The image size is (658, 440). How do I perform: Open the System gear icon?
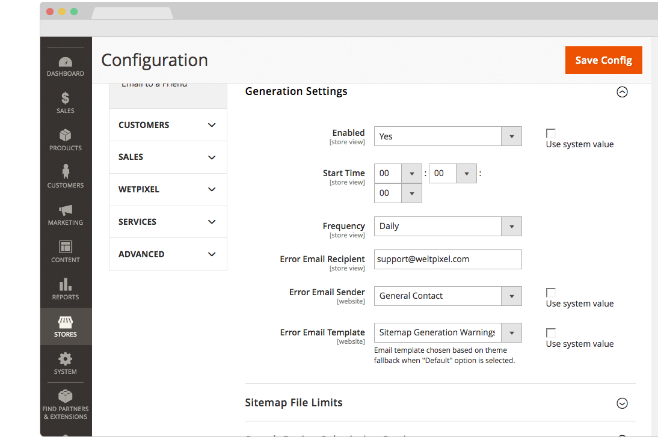(66, 360)
